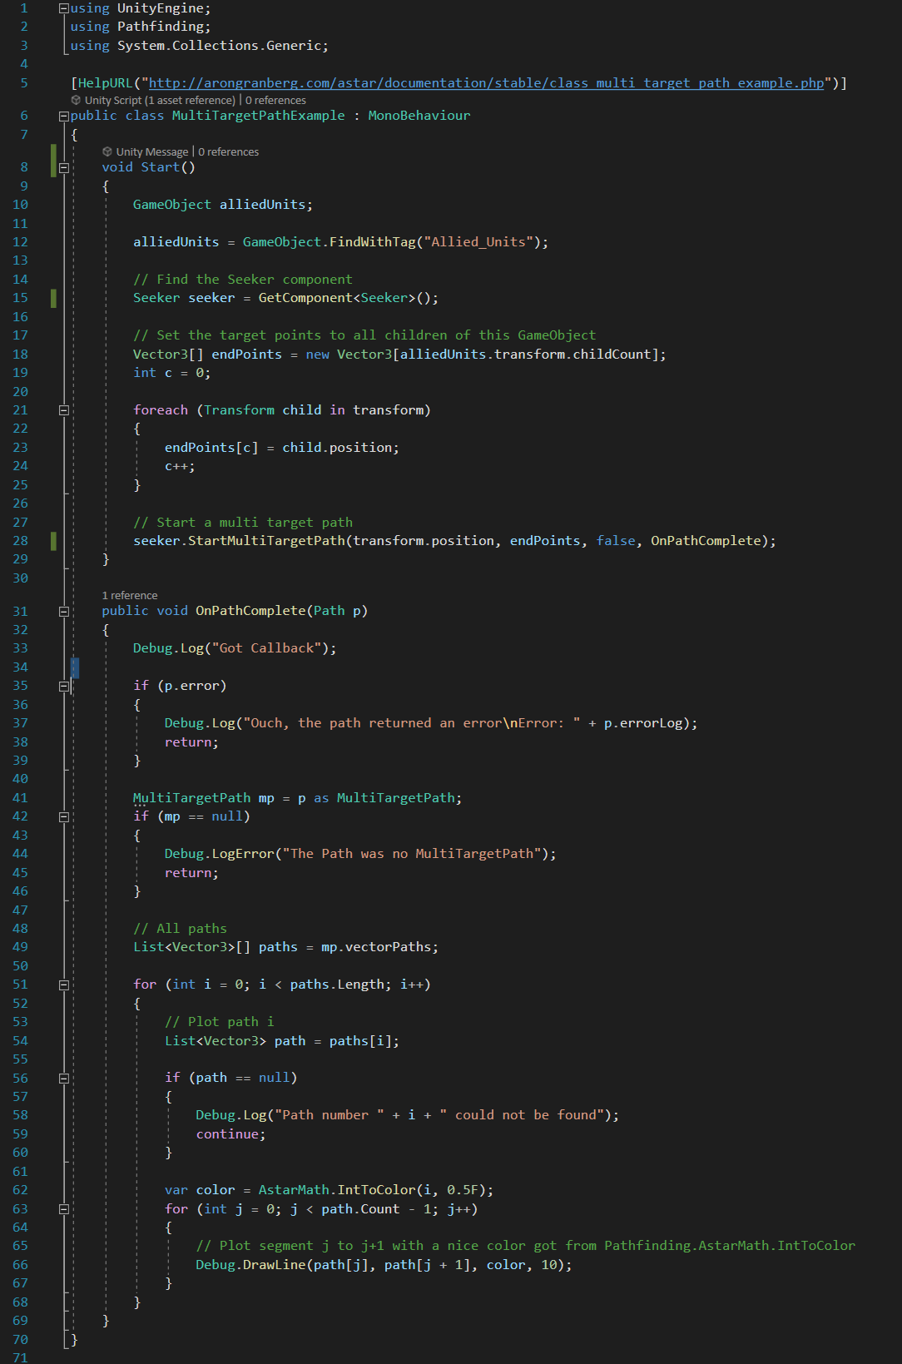Click '// Find the Seeker component' comment
Image resolution: width=902 pixels, height=1364 pixels.
point(243,280)
